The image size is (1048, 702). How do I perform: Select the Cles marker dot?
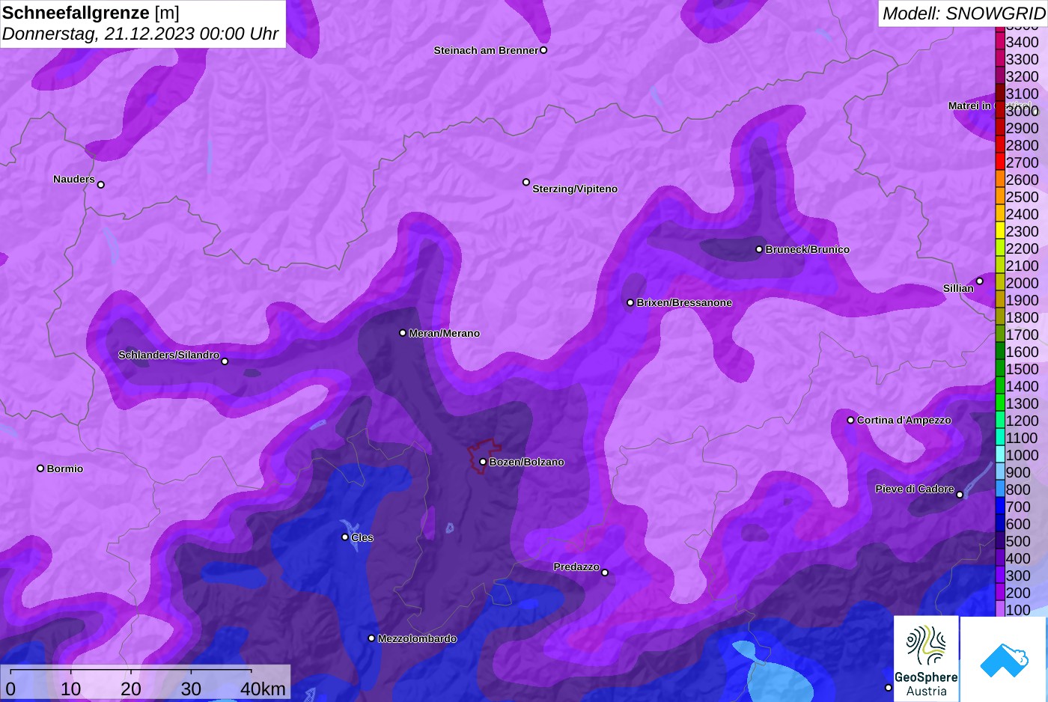point(345,537)
